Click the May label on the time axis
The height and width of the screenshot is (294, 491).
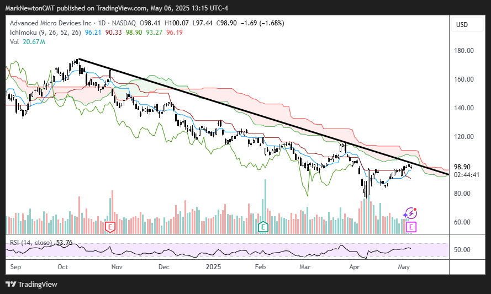[404, 267]
